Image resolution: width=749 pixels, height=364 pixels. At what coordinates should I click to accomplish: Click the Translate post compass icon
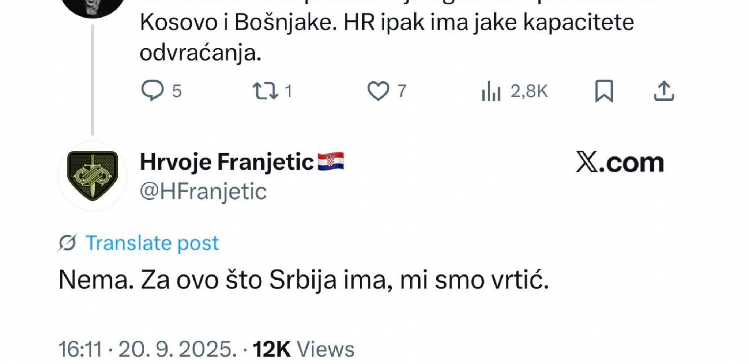[x=67, y=243]
